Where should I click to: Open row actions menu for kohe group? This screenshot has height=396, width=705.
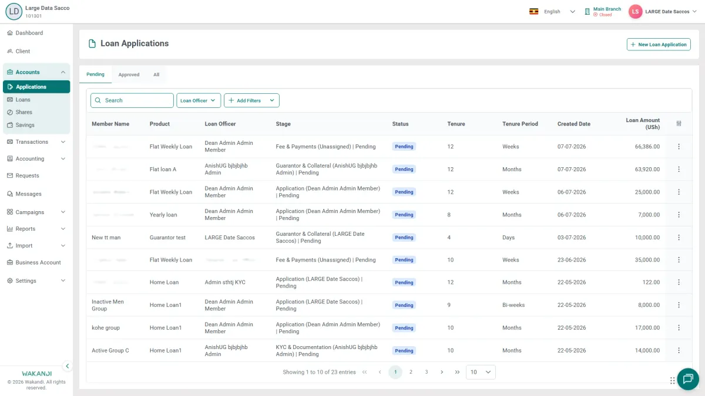click(x=679, y=328)
